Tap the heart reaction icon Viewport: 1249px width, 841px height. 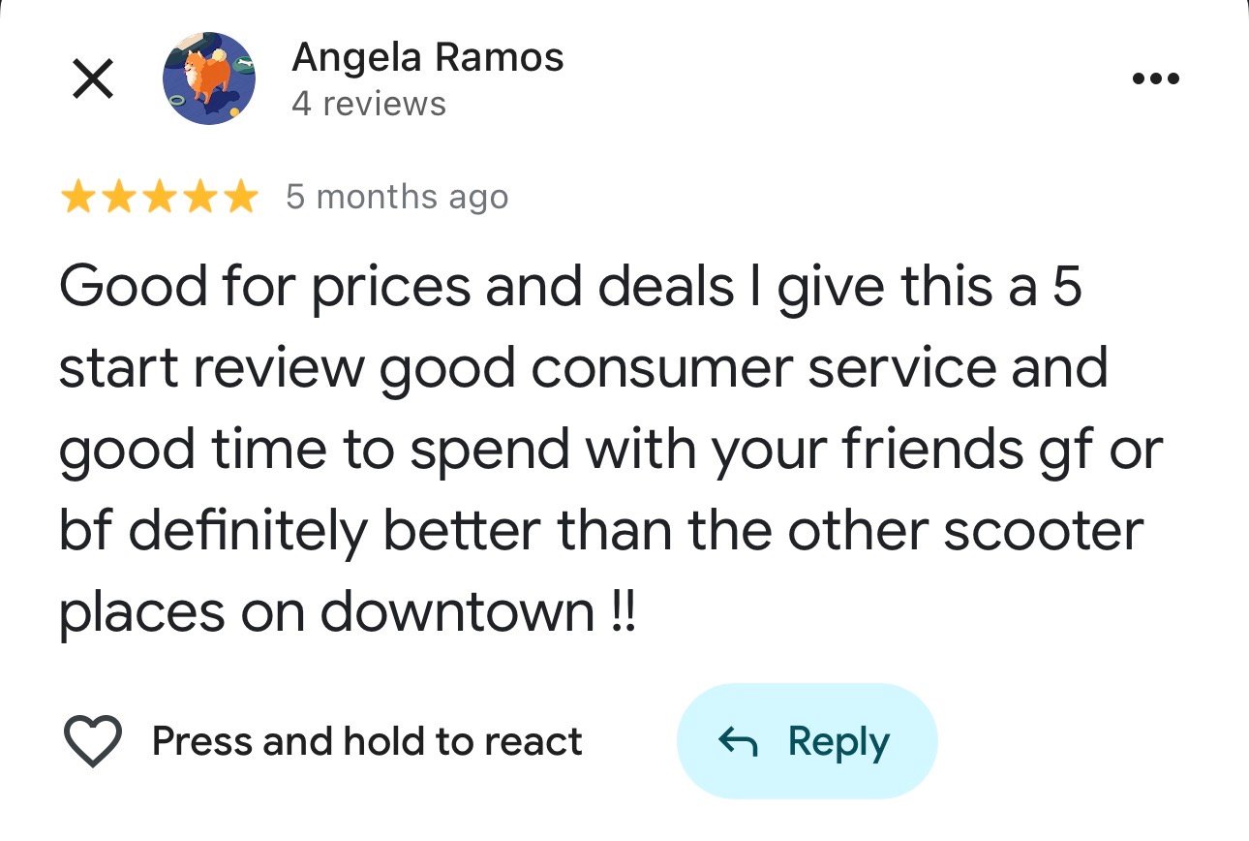coord(92,740)
